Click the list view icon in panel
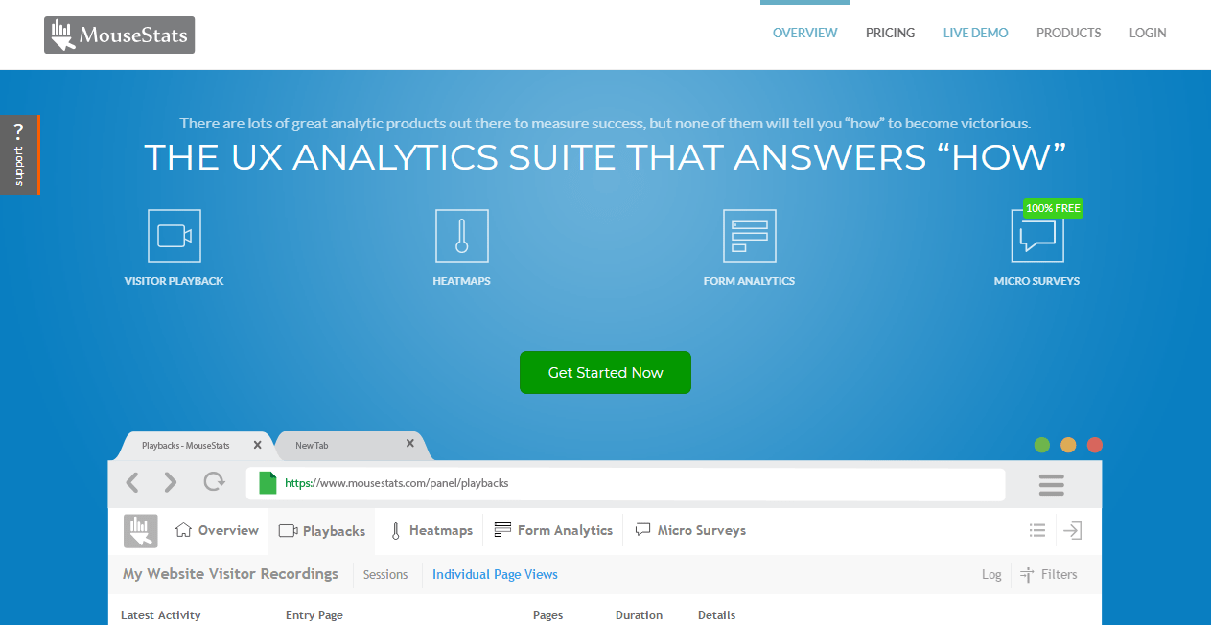This screenshot has width=1211, height=625. [x=1036, y=530]
